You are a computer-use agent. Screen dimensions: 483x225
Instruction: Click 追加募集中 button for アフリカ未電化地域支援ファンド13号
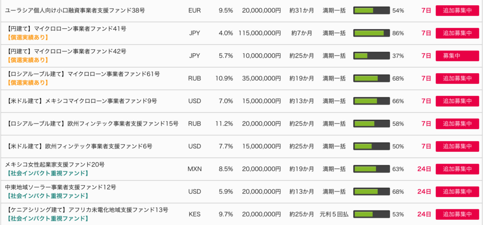tap(457, 214)
